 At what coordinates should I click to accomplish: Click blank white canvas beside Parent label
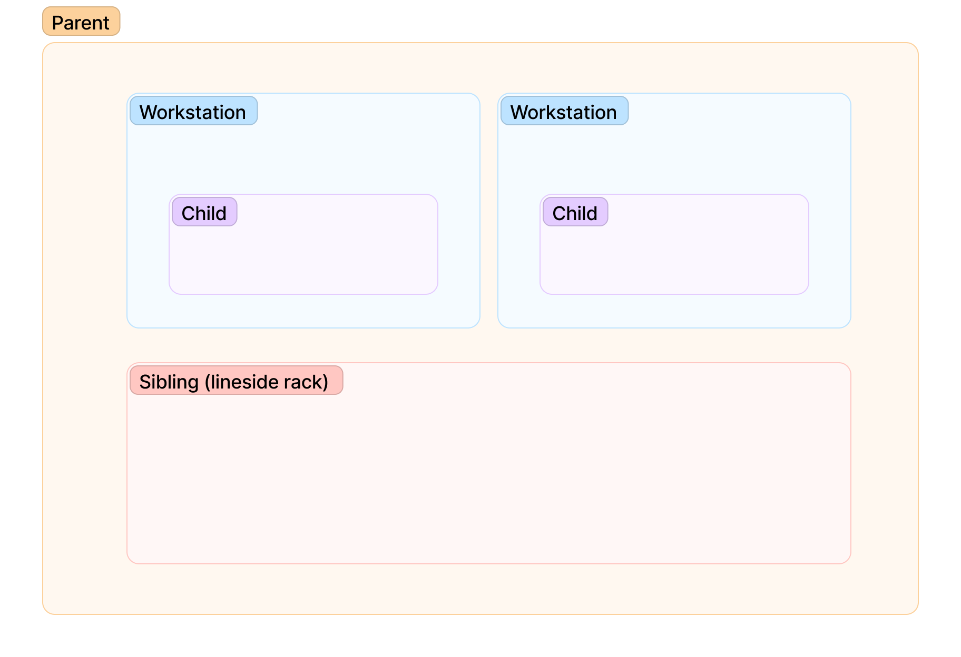[474, 21]
